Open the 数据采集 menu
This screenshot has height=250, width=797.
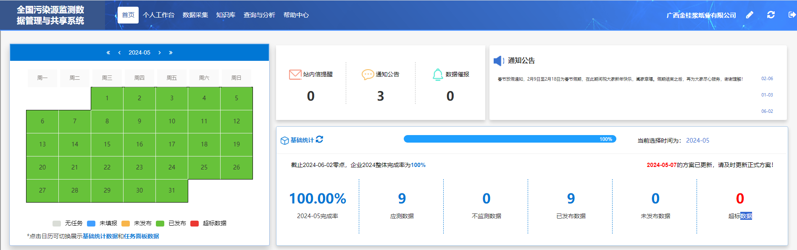click(x=195, y=15)
